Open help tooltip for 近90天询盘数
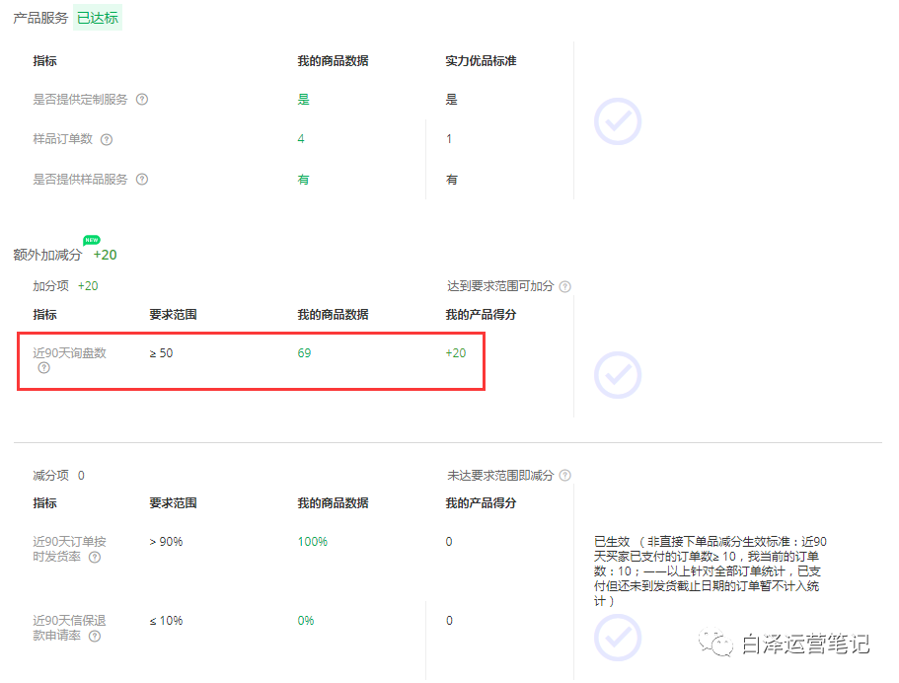This screenshot has height=683, width=899. tap(42, 367)
